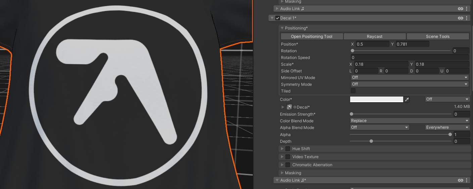Enable the Chromatic Aberration checkbox
Viewport: 473px width, 189px height.
(288, 165)
